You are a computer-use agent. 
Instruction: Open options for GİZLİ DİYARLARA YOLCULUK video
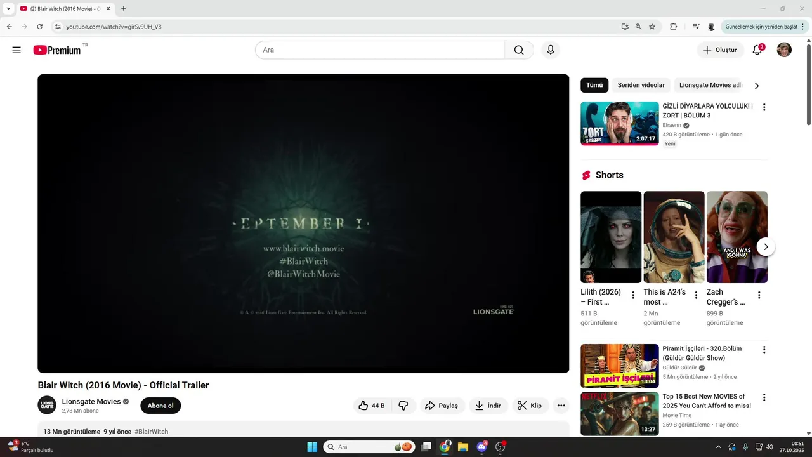[x=764, y=107]
